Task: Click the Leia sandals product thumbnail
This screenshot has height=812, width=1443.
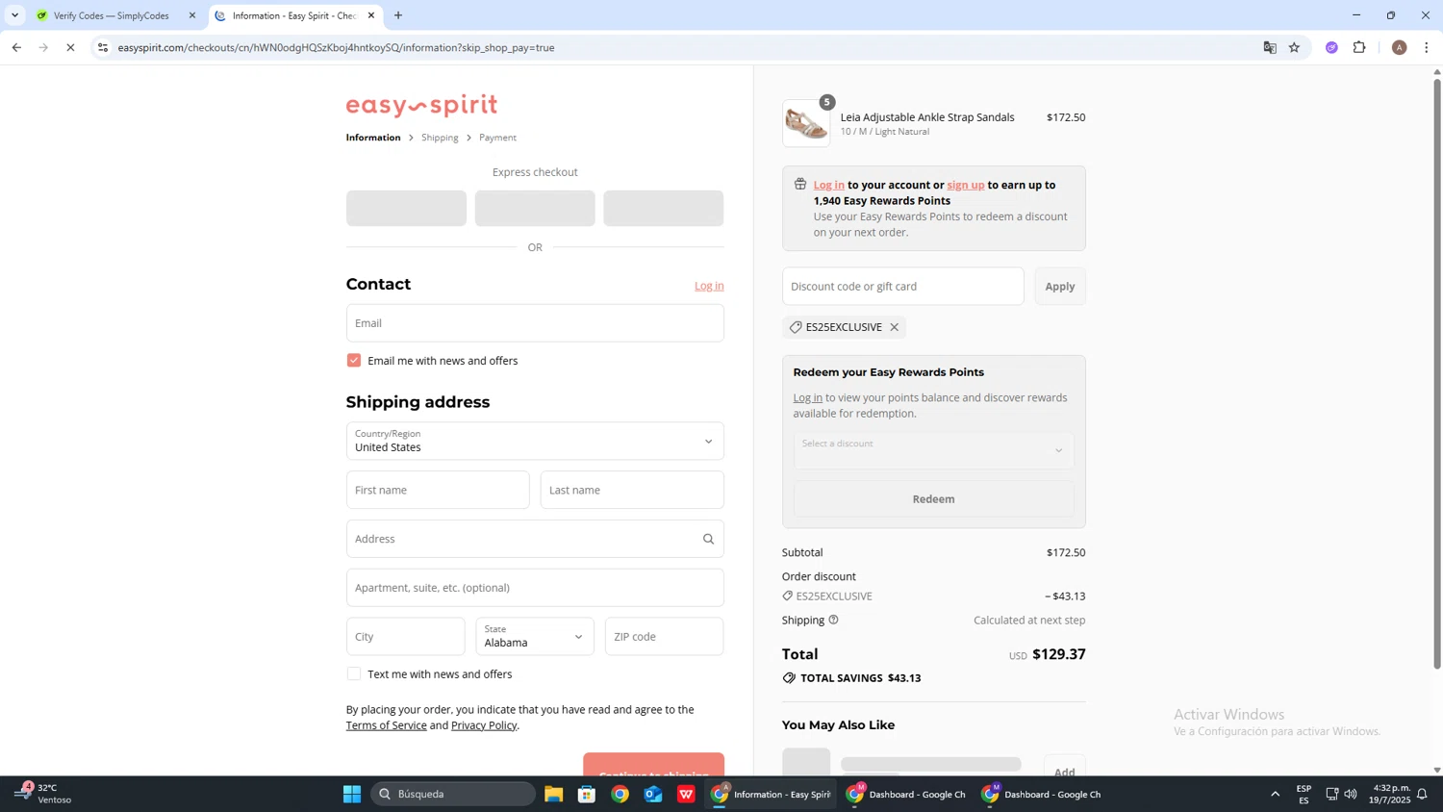Action: pyautogui.click(x=806, y=123)
